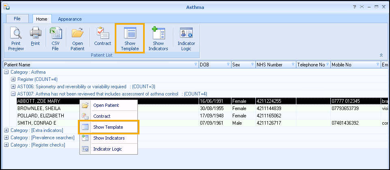Collapse the AST007 indicator group
Image resolution: width=390 pixels, height=170 pixels.
tap(13, 94)
